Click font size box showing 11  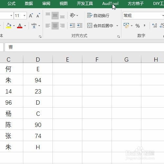(18, 15)
